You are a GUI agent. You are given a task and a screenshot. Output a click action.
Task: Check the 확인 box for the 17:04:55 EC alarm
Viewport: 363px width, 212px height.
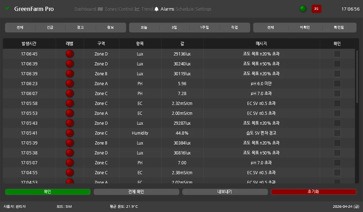[x=337, y=172]
